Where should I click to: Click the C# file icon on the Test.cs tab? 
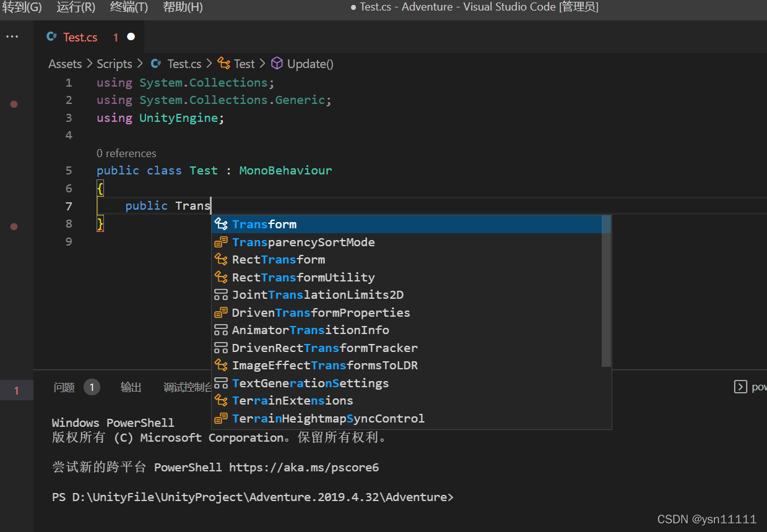52,37
